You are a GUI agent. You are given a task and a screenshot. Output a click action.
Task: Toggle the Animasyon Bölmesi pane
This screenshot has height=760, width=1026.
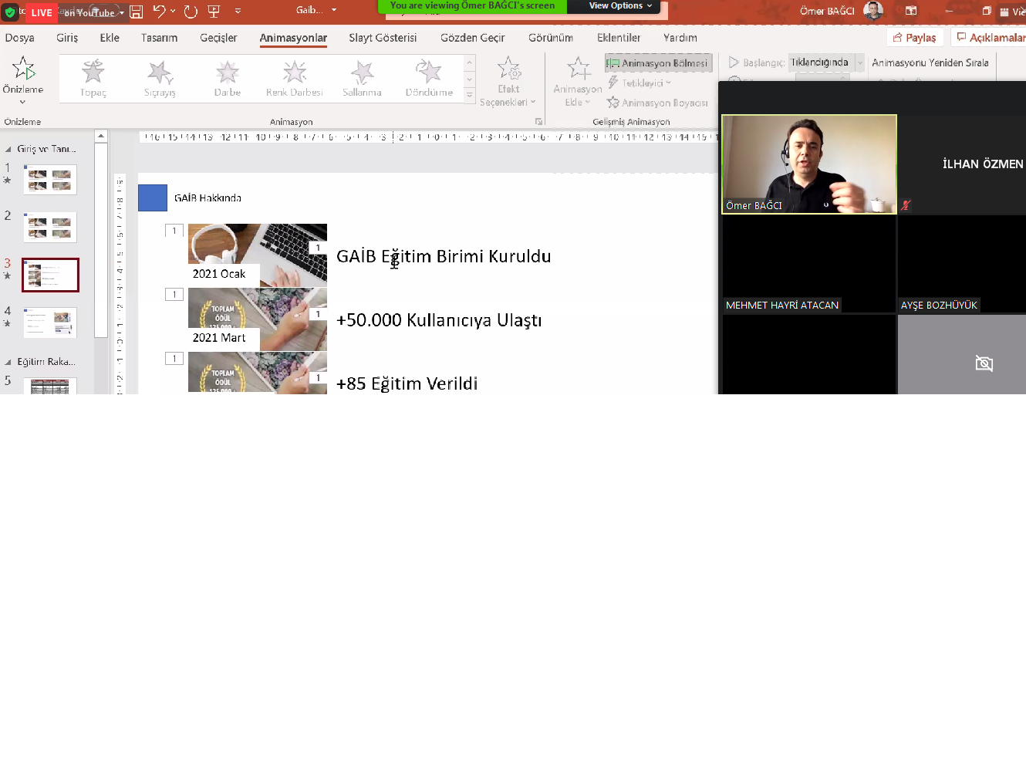pyautogui.click(x=658, y=62)
